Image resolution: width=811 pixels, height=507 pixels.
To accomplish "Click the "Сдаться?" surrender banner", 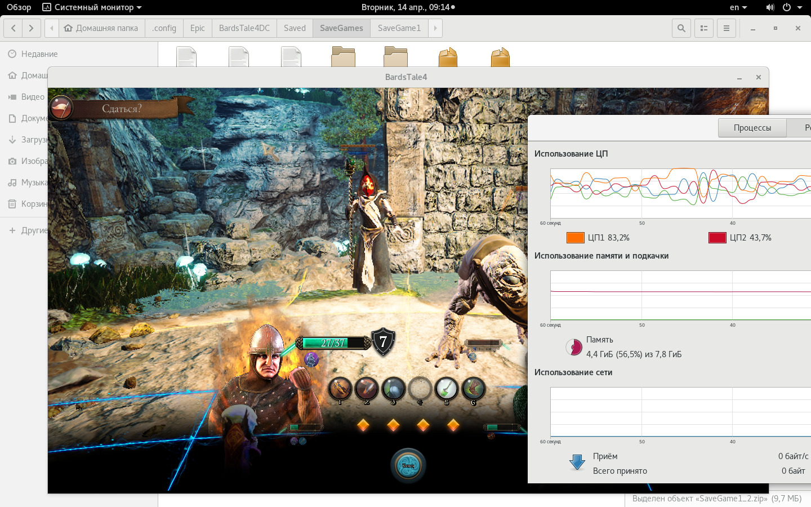I will (122, 109).
